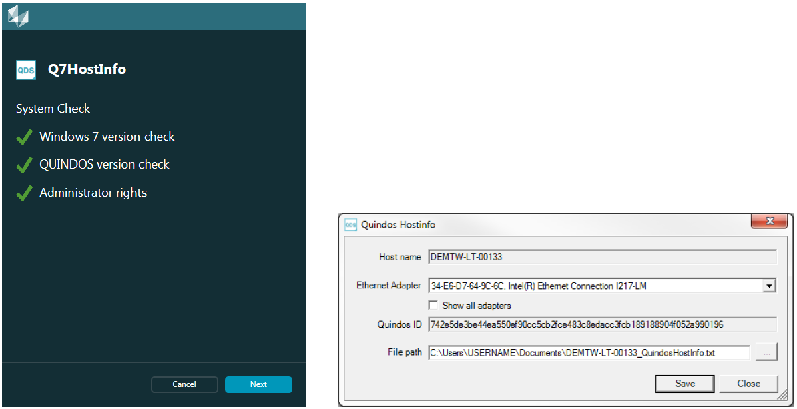Click the green checkmark beside Administrator rights
This screenshot has height=409, width=797.
pyautogui.click(x=24, y=193)
